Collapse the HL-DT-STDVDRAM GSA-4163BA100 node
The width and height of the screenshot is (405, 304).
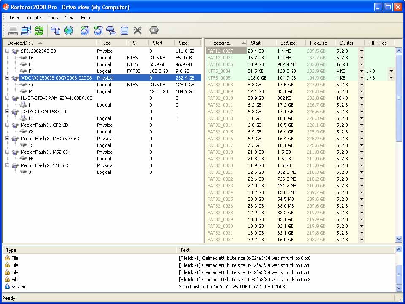coord(8,98)
